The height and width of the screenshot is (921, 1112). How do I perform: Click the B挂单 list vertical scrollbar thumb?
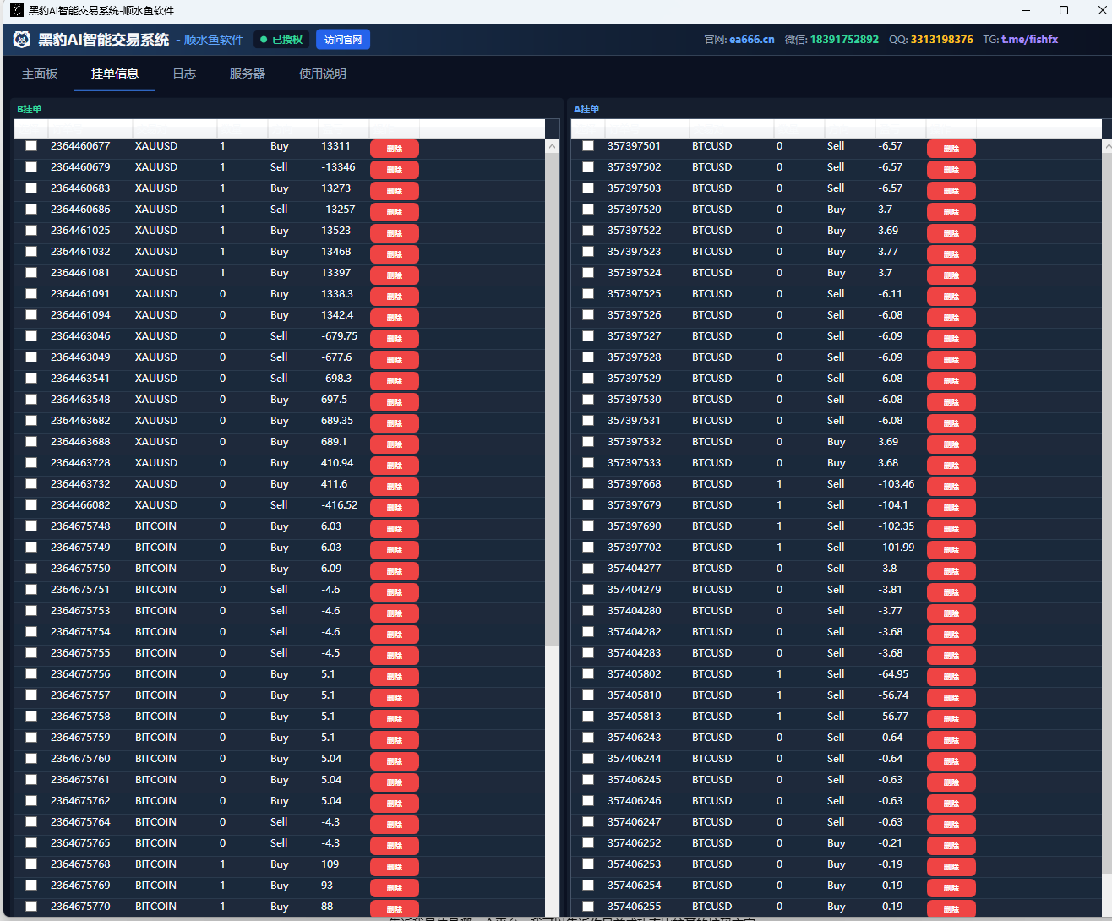pyautogui.click(x=553, y=400)
